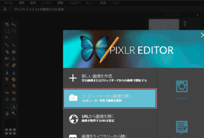The width and height of the screenshot is (204, 138).
Task: Select the Sharpen tool
Action: click(14, 73)
